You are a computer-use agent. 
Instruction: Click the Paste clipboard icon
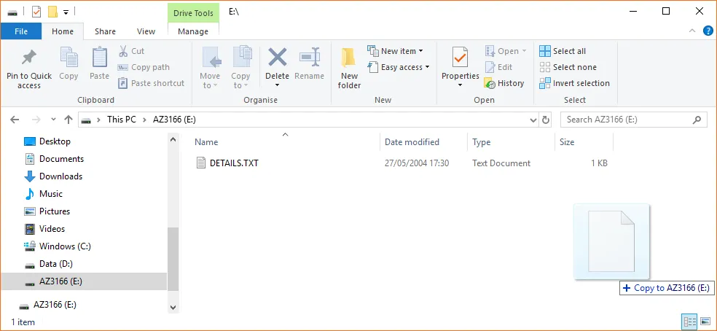[x=99, y=58]
